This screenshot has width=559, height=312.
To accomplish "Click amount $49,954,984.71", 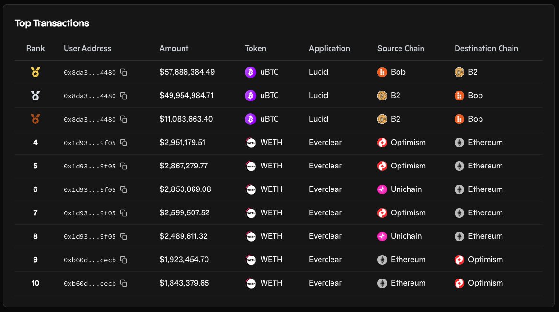I will click(x=186, y=95).
